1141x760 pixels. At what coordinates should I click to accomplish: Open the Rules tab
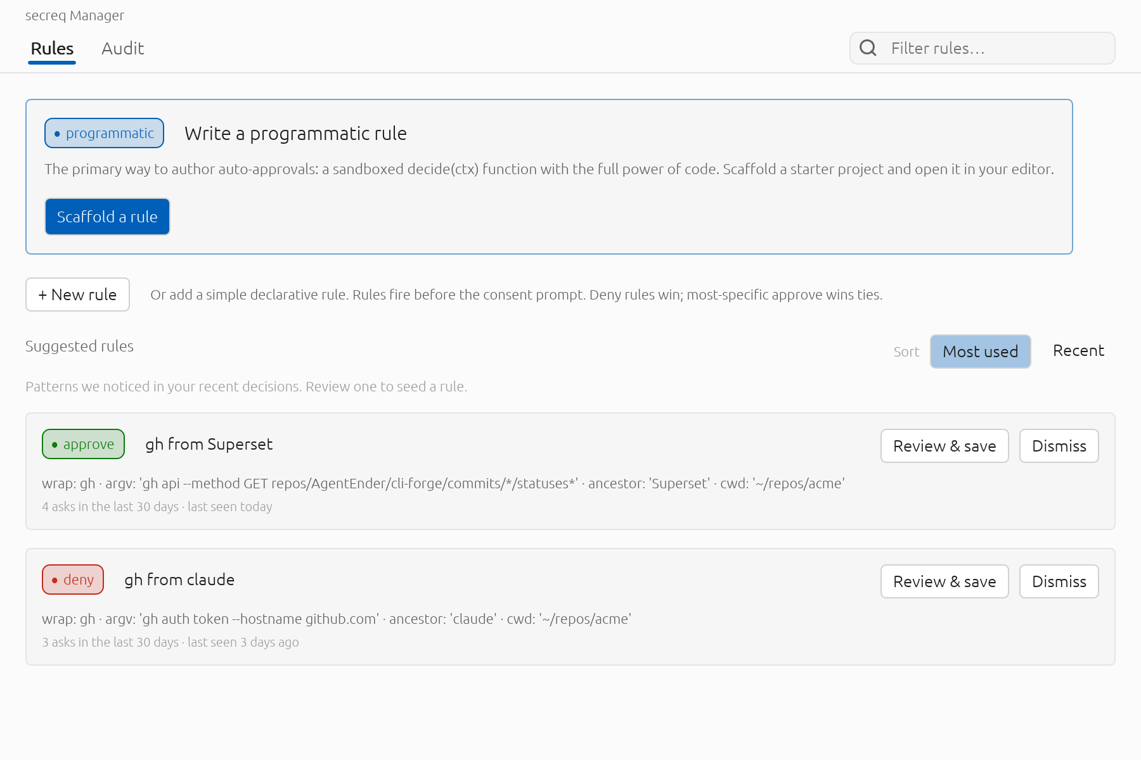click(52, 49)
